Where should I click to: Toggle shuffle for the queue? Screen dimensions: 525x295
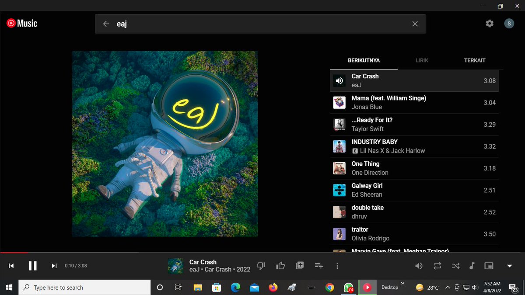pos(455,266)
